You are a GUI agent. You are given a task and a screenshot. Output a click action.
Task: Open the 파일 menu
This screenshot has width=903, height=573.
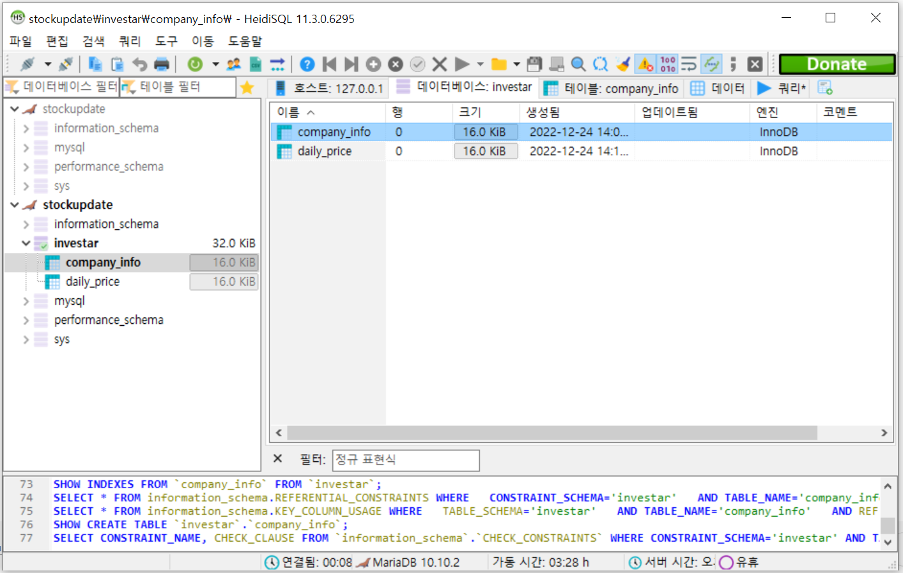click(20, 41)
